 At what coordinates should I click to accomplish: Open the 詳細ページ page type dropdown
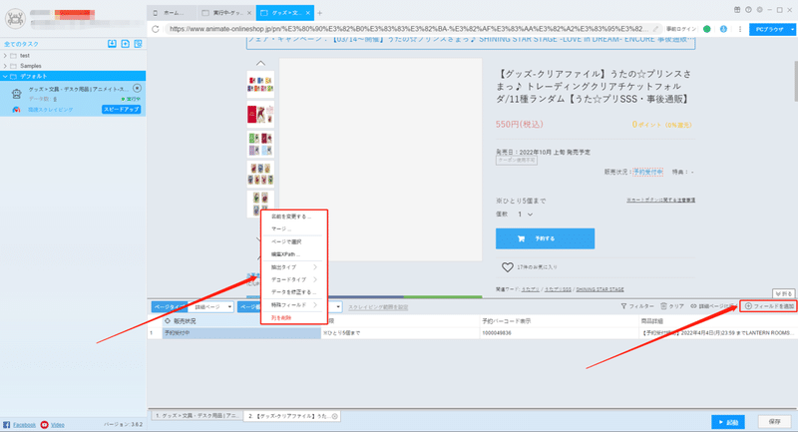tap(211, 307)
